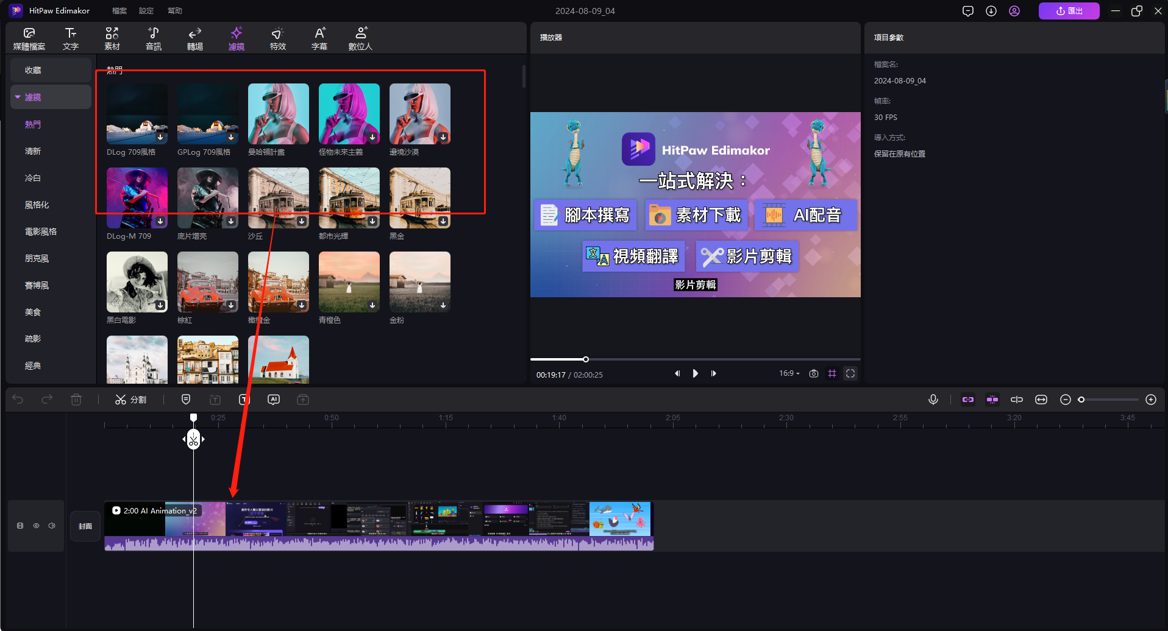Download the 黑金 filter

(443, 221)
